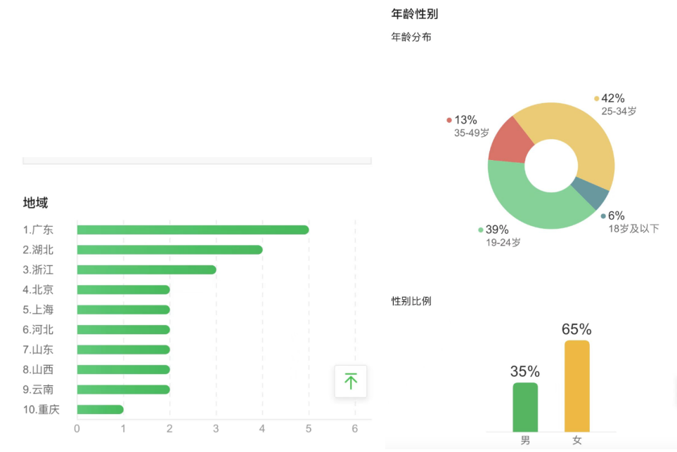Click the 性别比例 subtitle
Viewport: 677px width, 452px height.
tap(411, 301)
